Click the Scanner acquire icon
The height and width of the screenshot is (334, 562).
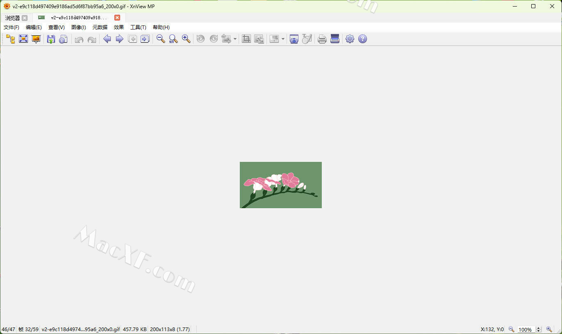[335, 39]
